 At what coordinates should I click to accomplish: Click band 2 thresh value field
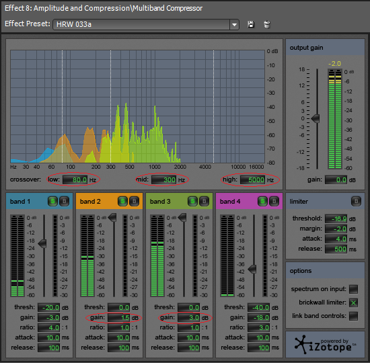(x=118, y=308)
